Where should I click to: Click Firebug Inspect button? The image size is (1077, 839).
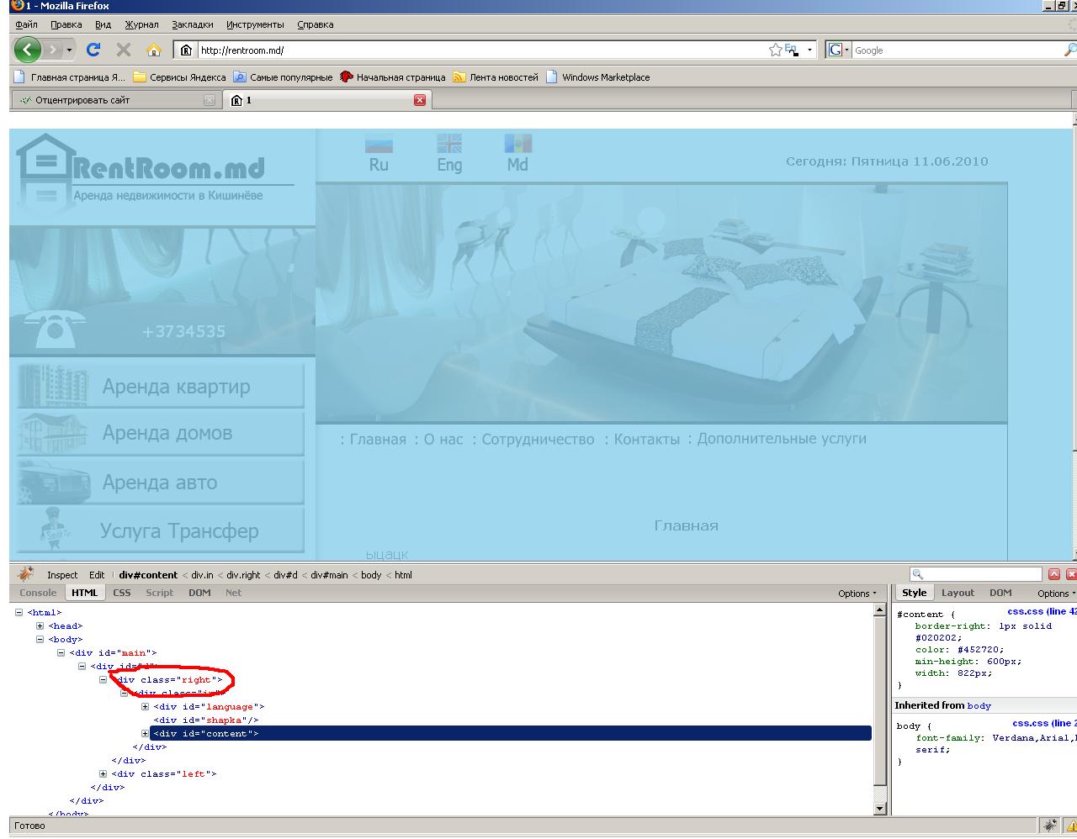[x=62, y=575]
